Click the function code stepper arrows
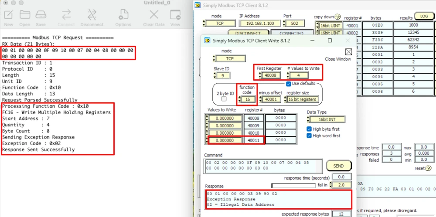436x217 pixels. tap(240, 99)
